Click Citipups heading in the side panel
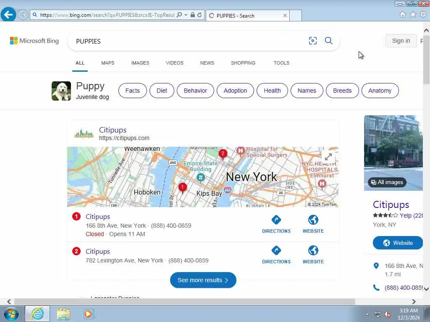This screenshot has width=430, height=322. [x=391, y=205]
